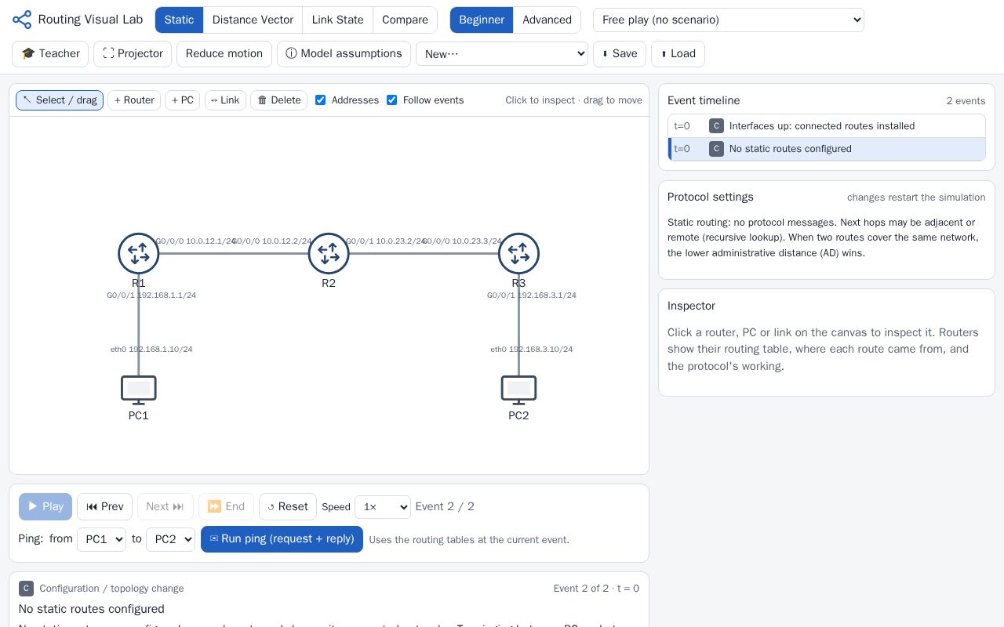This screenshot has width=1004, height=627.
Task: Switch to the Static routing tab
Action: [179, 20]
